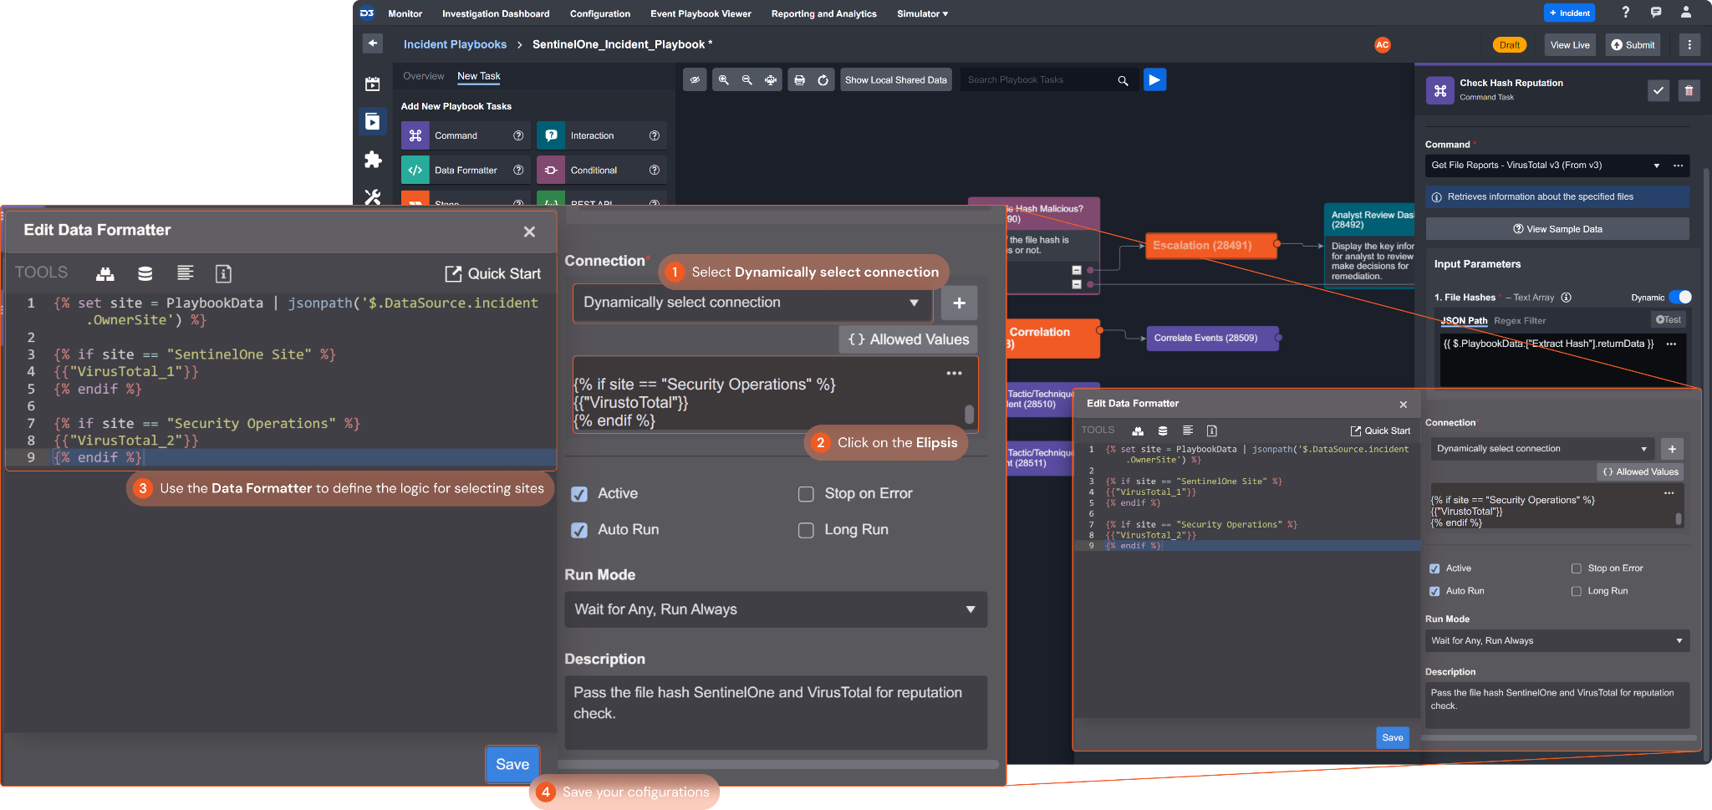This screenshot has width=1712, height=810.
Task: Check Stop on Error in enlarged panel
Action: (x=806, y=494)
